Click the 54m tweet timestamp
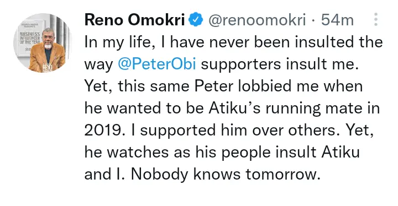The height and width of the screenshot is (206, 398). [337, 20]
